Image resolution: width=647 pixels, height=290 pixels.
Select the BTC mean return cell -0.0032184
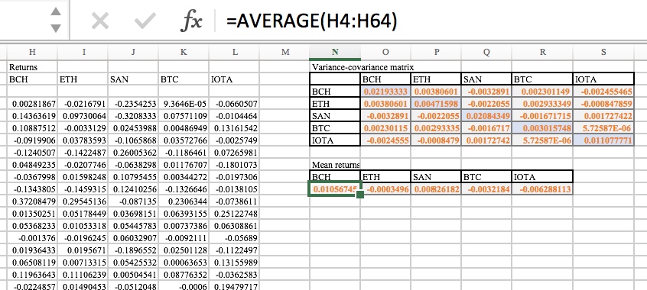(x=486, y=189)
